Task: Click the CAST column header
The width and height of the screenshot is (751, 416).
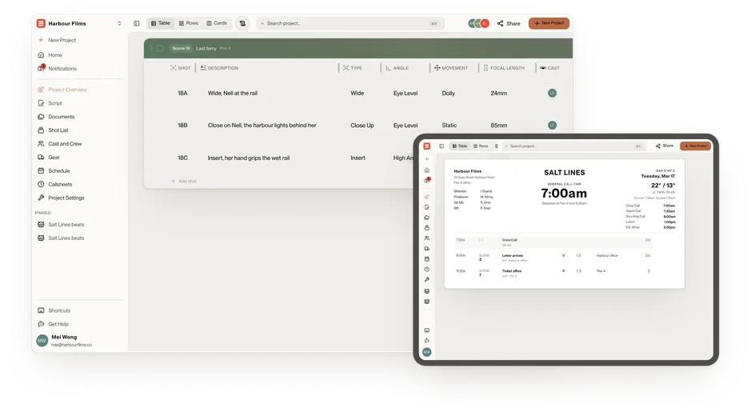Action: (x=549, y=68)
